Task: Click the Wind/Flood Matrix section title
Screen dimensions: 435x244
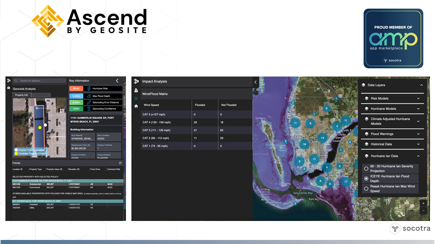Action: click(155, 94)
